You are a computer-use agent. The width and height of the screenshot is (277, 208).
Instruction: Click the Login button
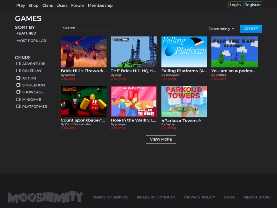[235, 5]
